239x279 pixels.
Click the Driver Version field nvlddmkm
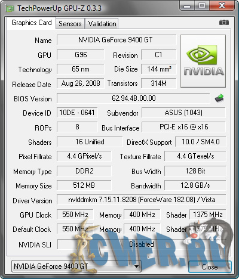(142, 200)
